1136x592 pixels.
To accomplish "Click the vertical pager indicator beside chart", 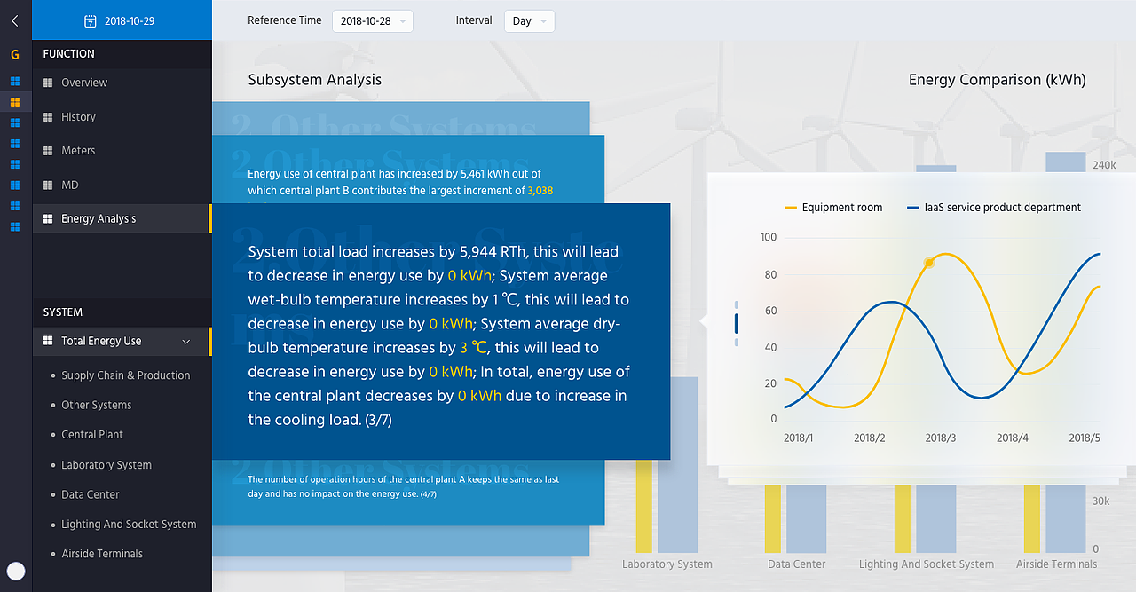I will pyautogui.click(x=736, y=323).
